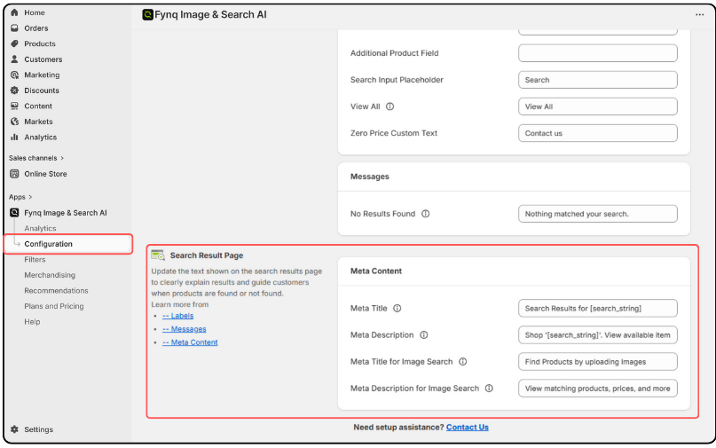The image size is (716, 448).
Task: Click the Settings gear icon
Action: click(14, 429)
